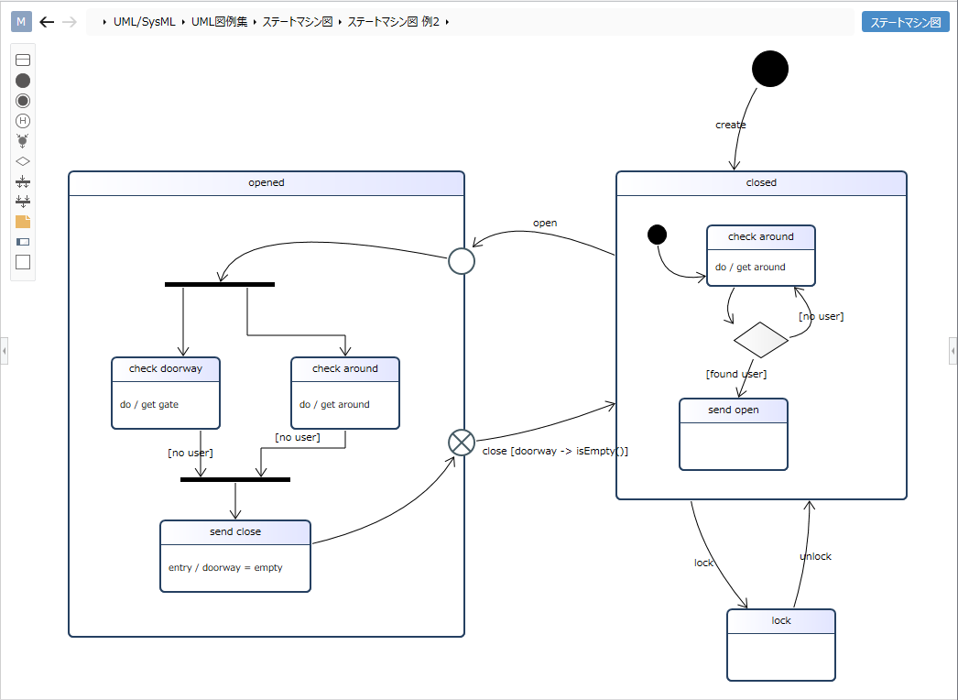This screenshot has height=700, width=958.
Task: Select the empty Rectangle tool in the palette
Action: coord(23,262)
